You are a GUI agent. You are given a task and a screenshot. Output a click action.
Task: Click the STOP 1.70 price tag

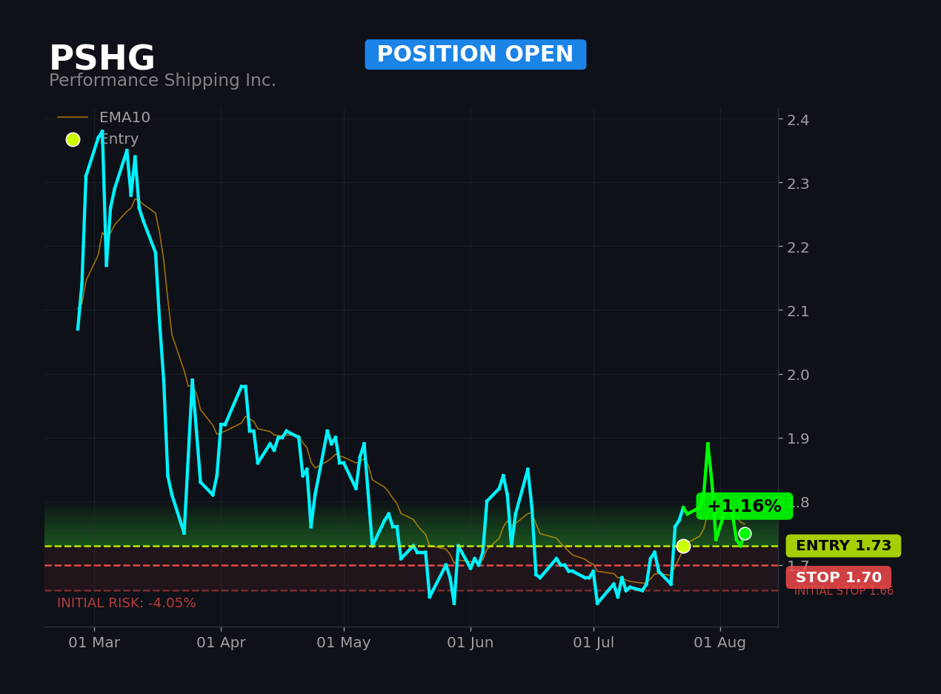[x=839, y=578]
